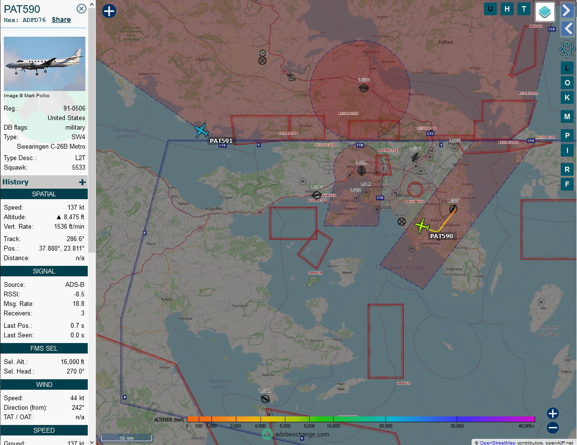This screenshot has height=445, width=577.
Task: Open the aircraft photo thumbnail
Action: [44, 64]
